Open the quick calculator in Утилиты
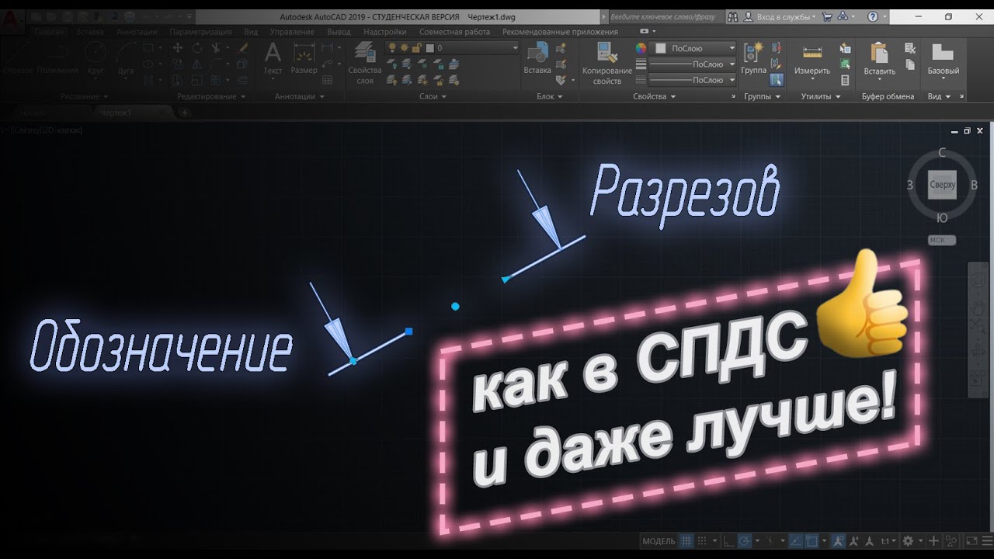Image resolution: width=994 pixels, height=559 pixels. [846, 79]
